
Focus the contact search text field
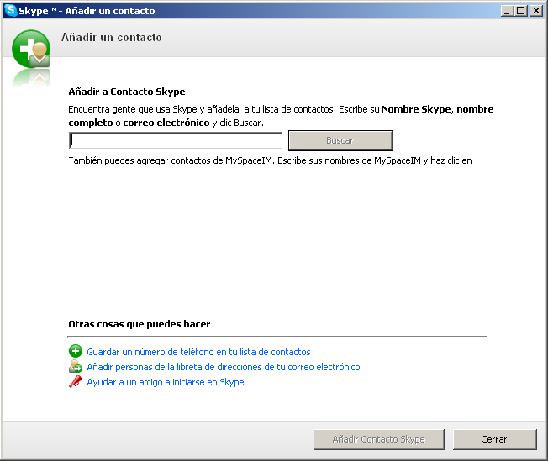tap(176, 140)
